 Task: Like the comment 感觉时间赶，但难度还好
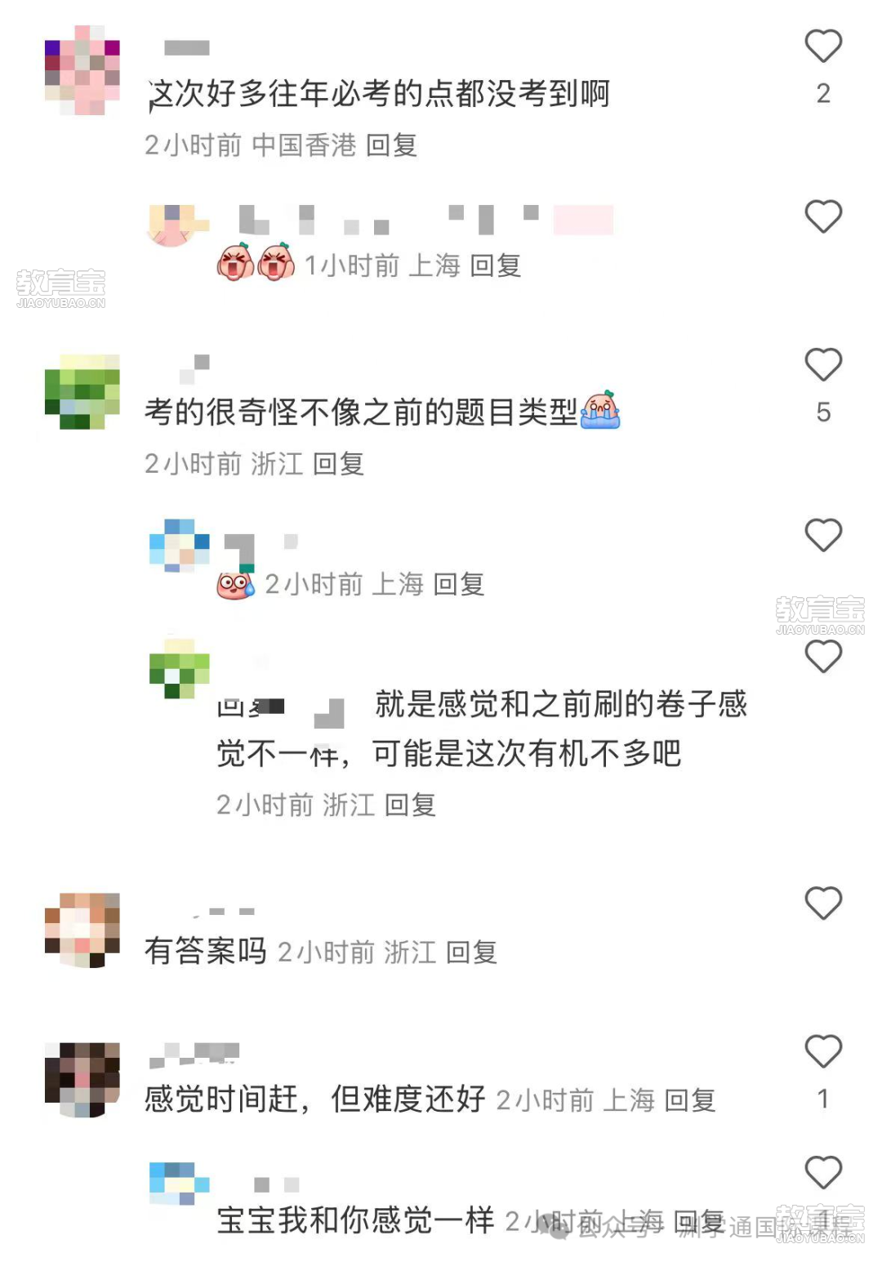[x=823, y=1051]
